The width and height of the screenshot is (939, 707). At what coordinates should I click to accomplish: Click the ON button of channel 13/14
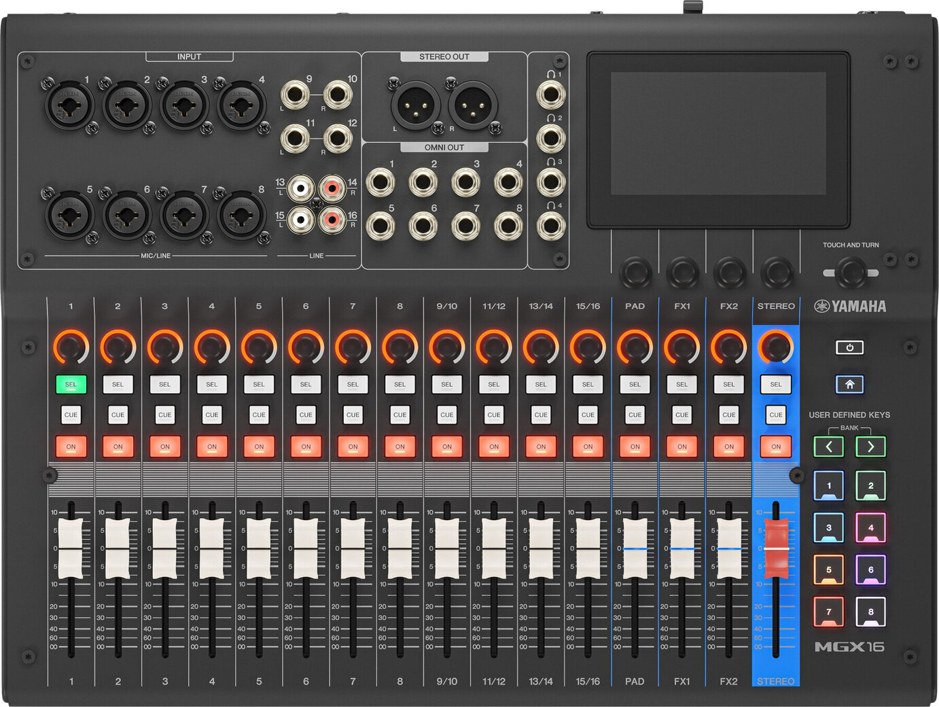pos(541,447)
